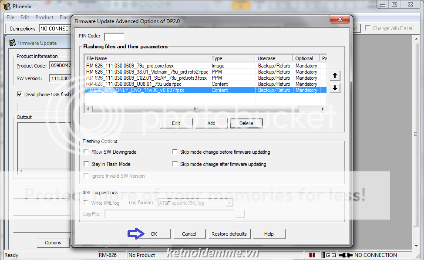Click the red connection status icon in status bar
424x260 pixels.
click(x=323, y=255)
